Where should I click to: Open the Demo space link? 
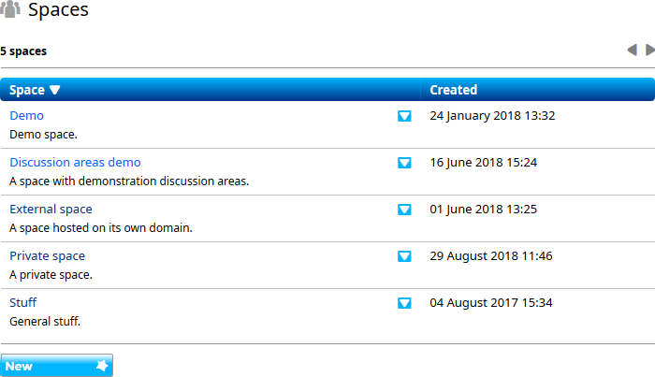coord(27,116)
